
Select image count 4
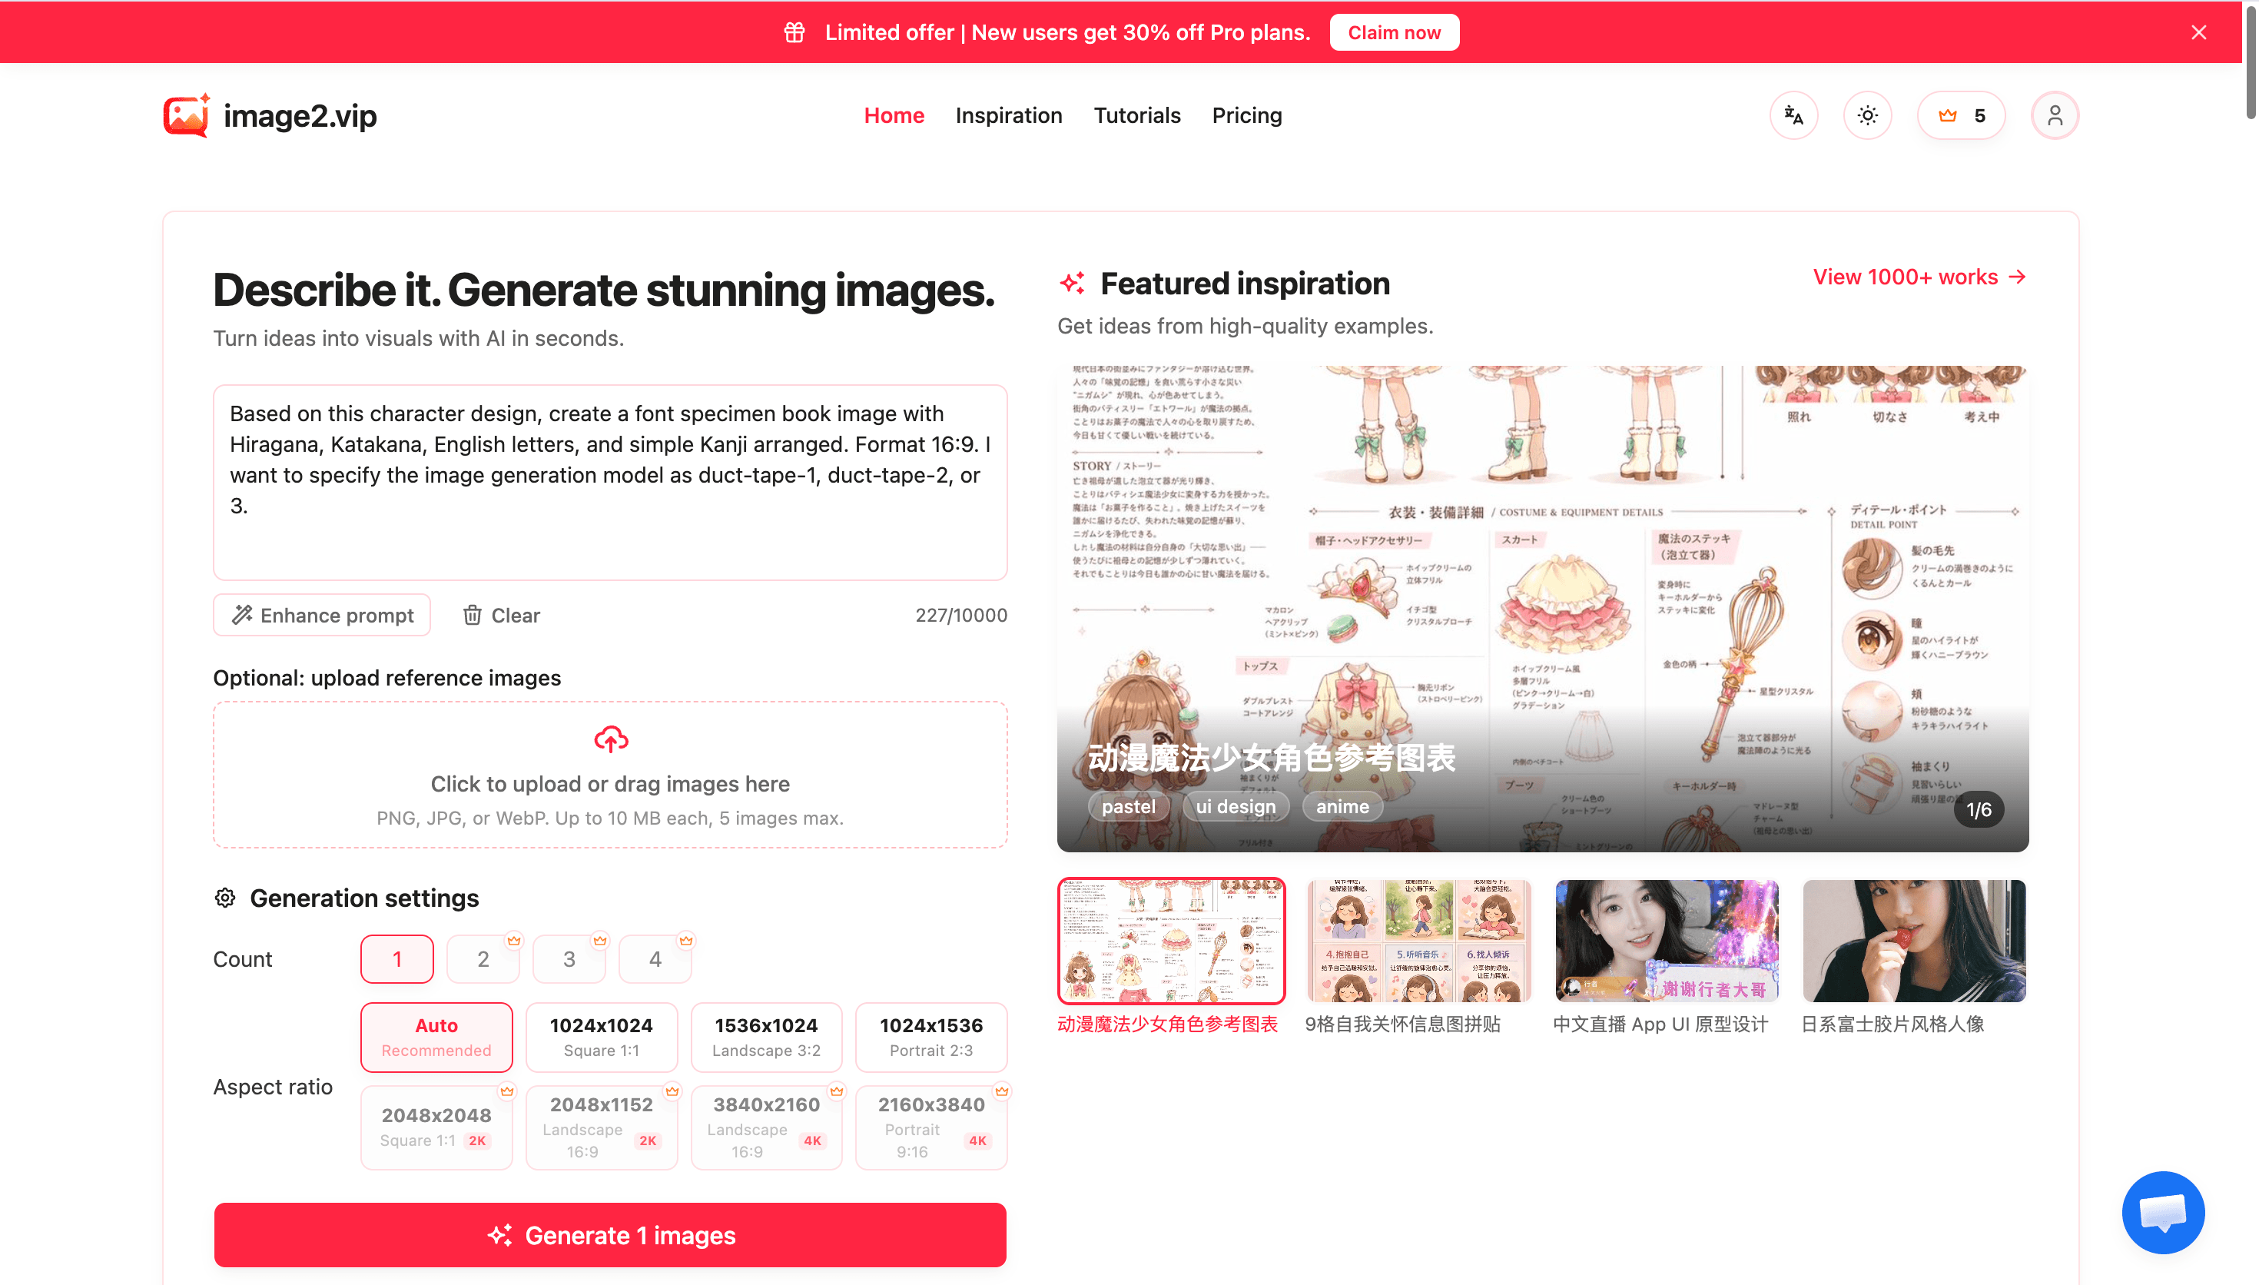tap(655, 958)
